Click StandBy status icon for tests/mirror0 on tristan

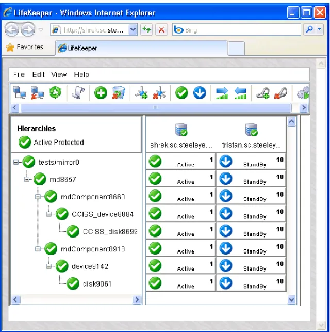tap(226, 161)
